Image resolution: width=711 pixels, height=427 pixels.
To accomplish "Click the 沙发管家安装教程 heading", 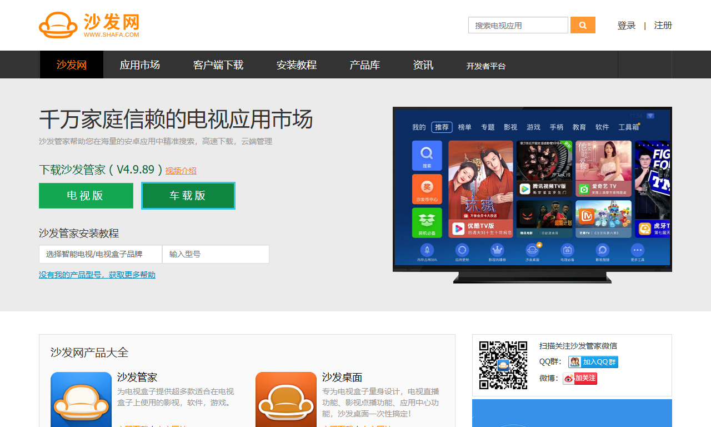I will point(79,233).
